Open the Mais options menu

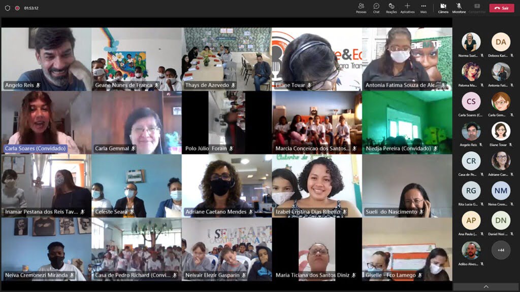pyautogui.click(x=424, y=8)
